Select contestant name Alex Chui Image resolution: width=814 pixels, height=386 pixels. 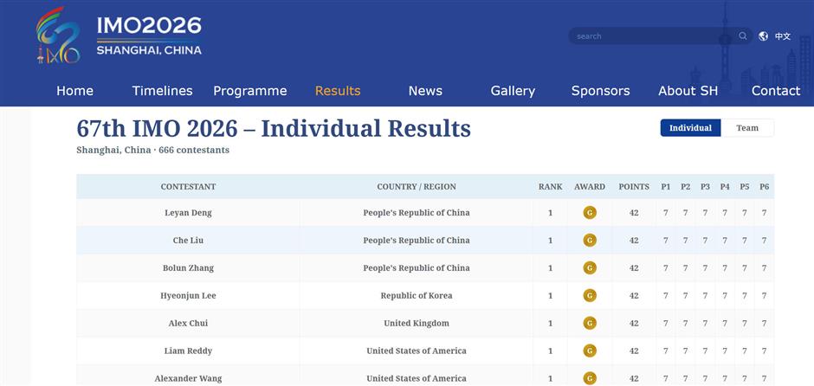[x=188, y=323]
